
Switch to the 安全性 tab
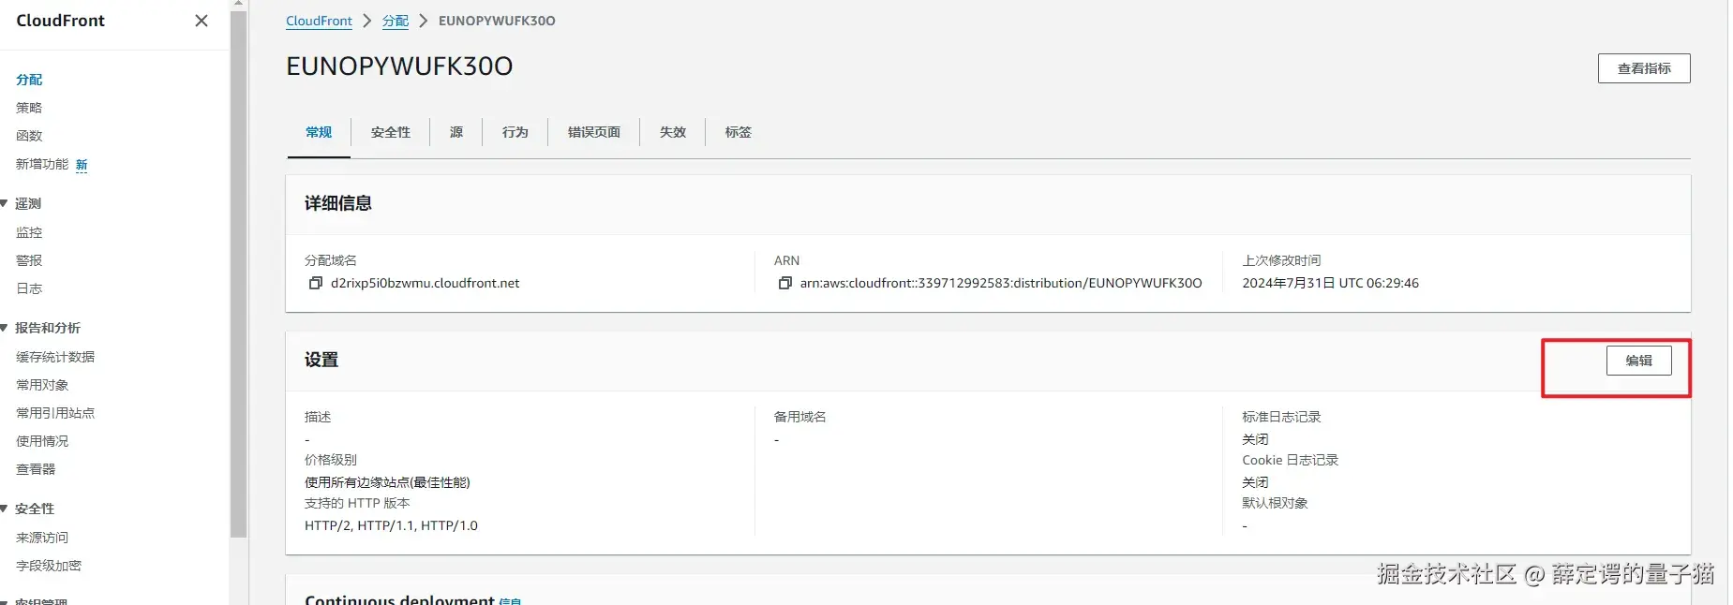point(391,132)
